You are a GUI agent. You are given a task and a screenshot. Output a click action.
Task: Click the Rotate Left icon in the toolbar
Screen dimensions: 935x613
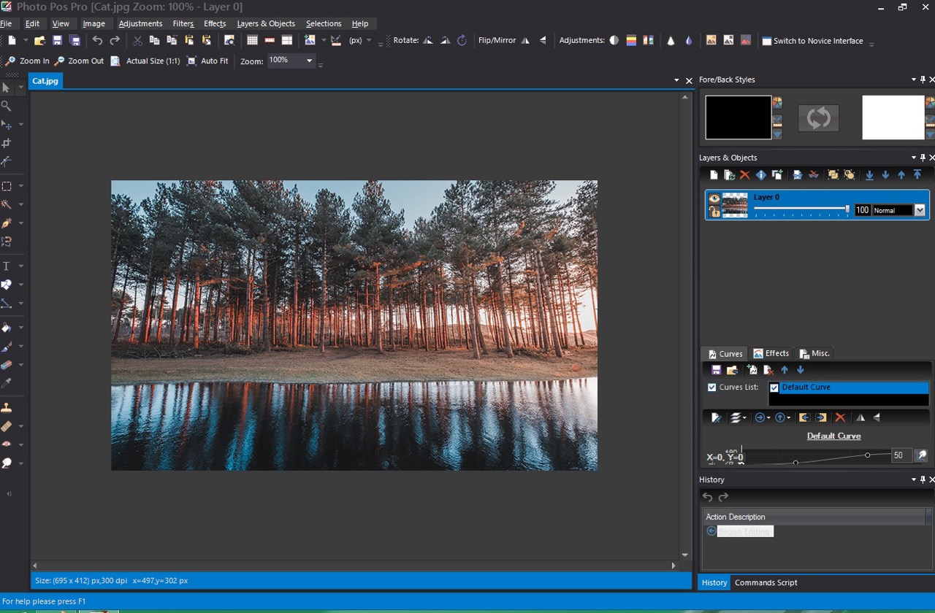(429, 41)
